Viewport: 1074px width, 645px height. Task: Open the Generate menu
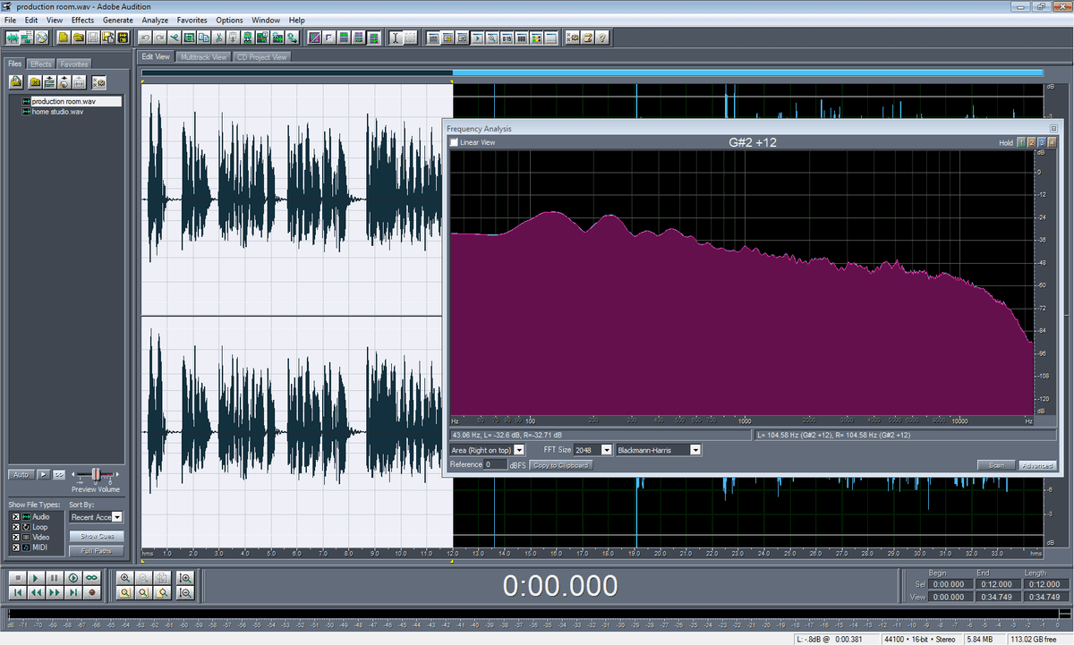118,20
